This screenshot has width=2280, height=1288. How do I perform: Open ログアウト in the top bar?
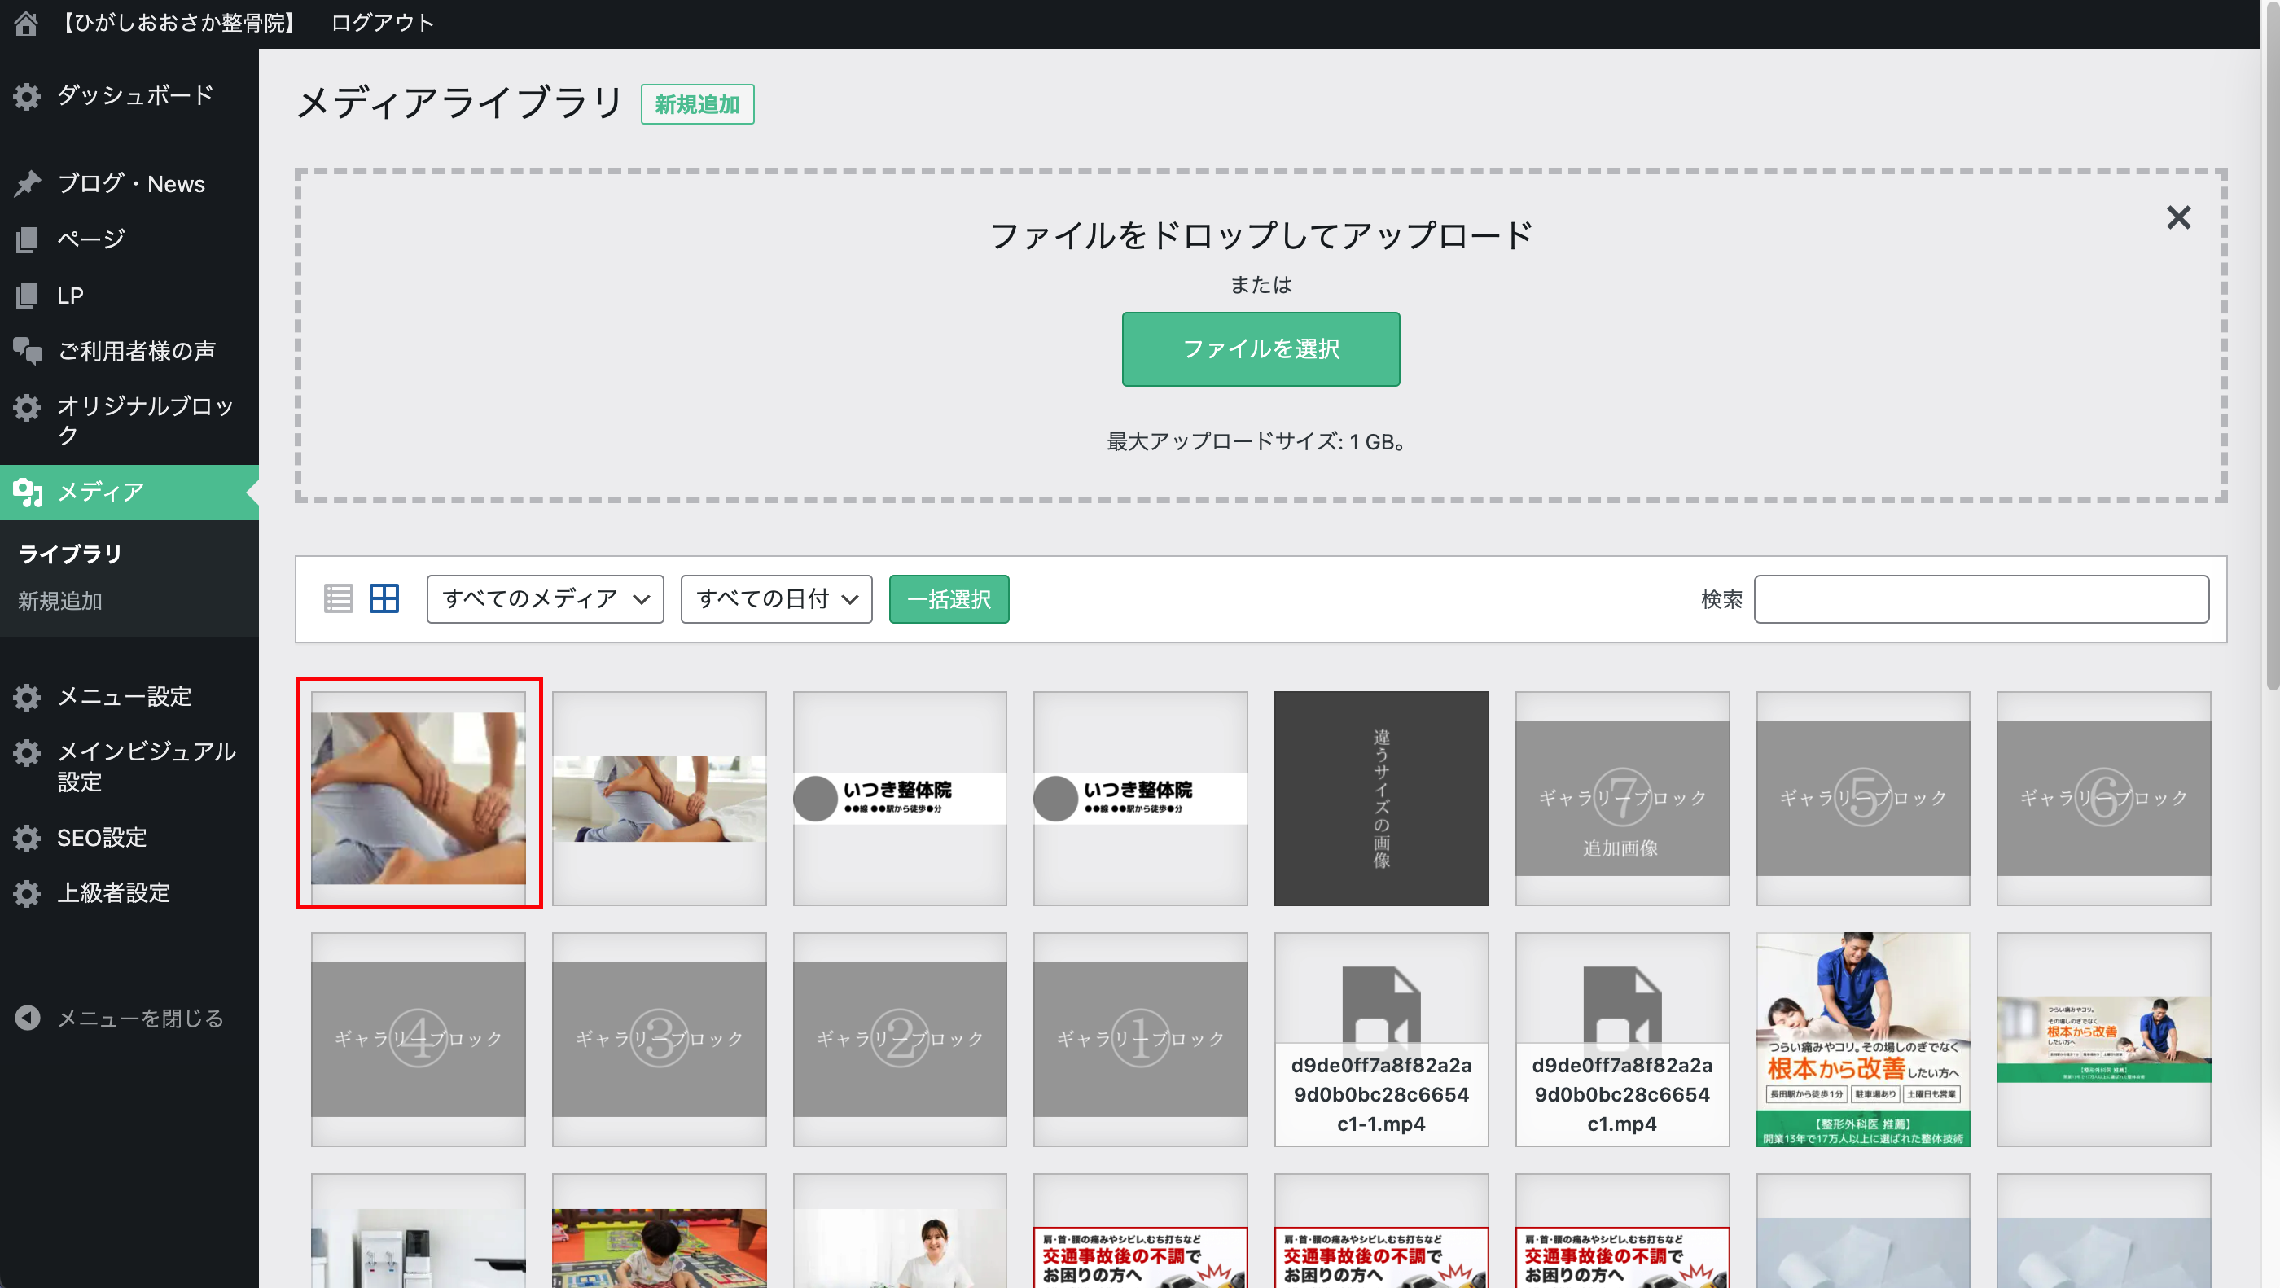pos(383,22)
